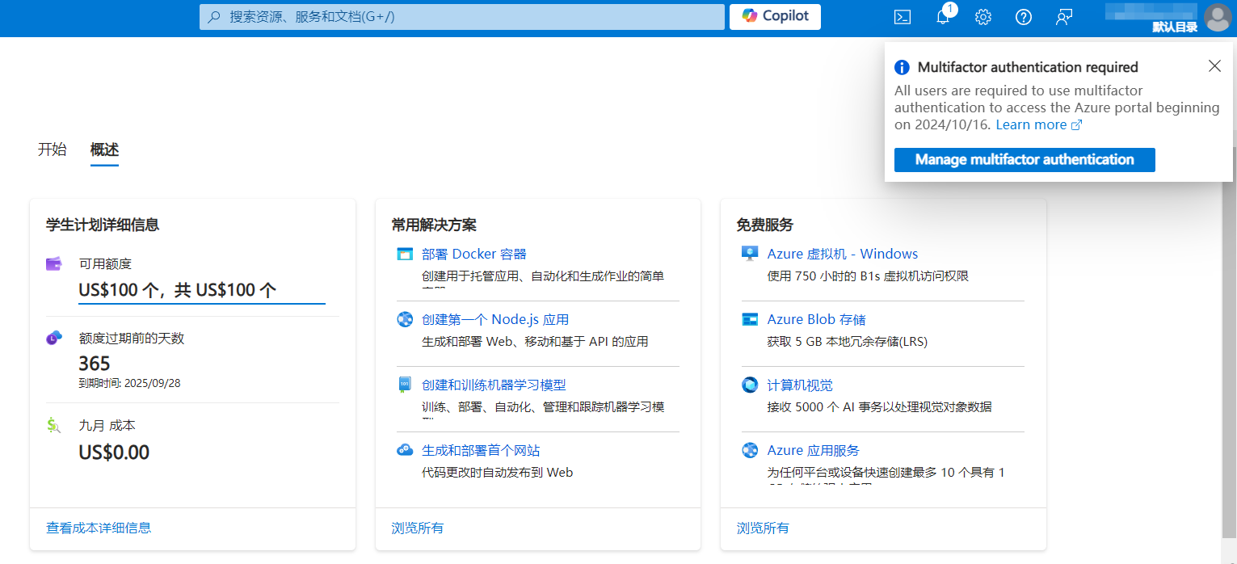1237x564 pixels.
Task: Open portal settings gear
Action: [x=983, y=17]
